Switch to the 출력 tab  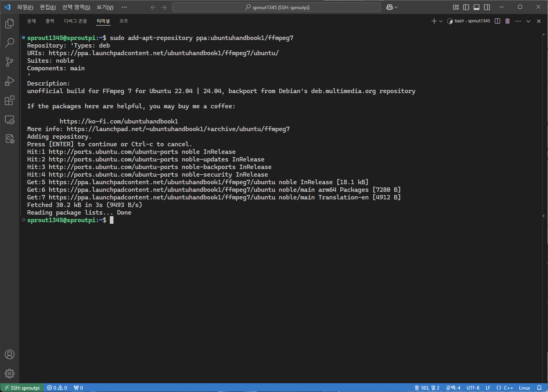point(50,21)
